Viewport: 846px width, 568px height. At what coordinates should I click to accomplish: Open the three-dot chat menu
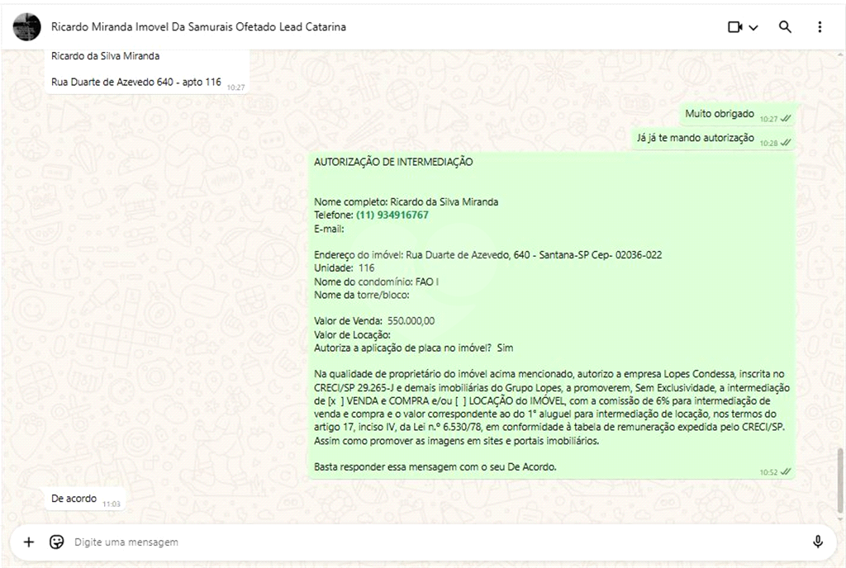tap(820, 27)
